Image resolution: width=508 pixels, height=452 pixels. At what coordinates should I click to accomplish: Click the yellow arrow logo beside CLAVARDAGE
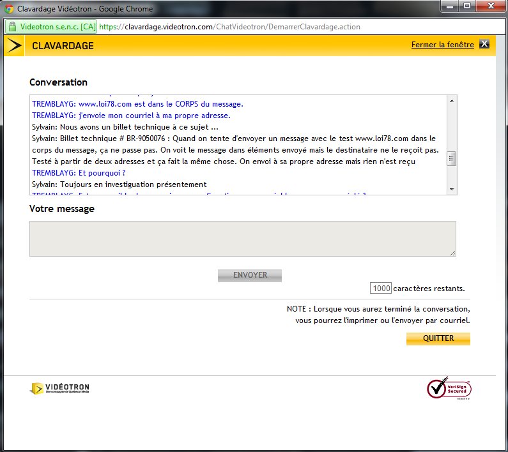tap(13, 45)
